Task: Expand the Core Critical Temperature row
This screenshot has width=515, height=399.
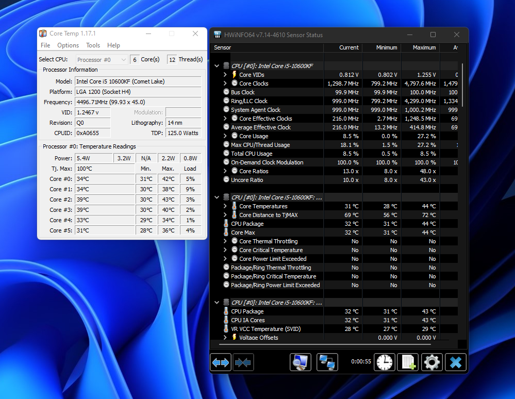Action: pos(225,250)
